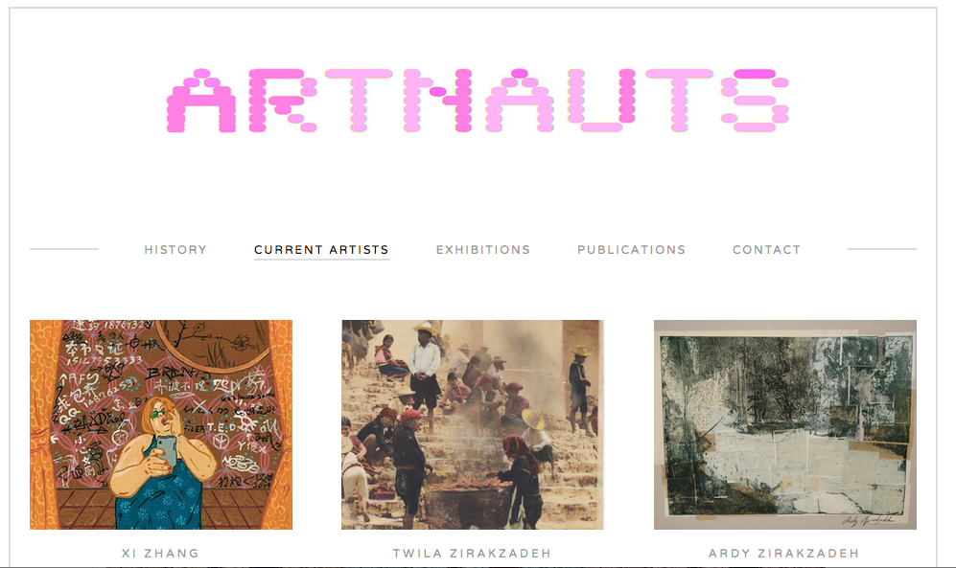The width and height of the screenshot is (956, 568).
Task: Go to the Exhibitions page
Action: tap(483, 250)
